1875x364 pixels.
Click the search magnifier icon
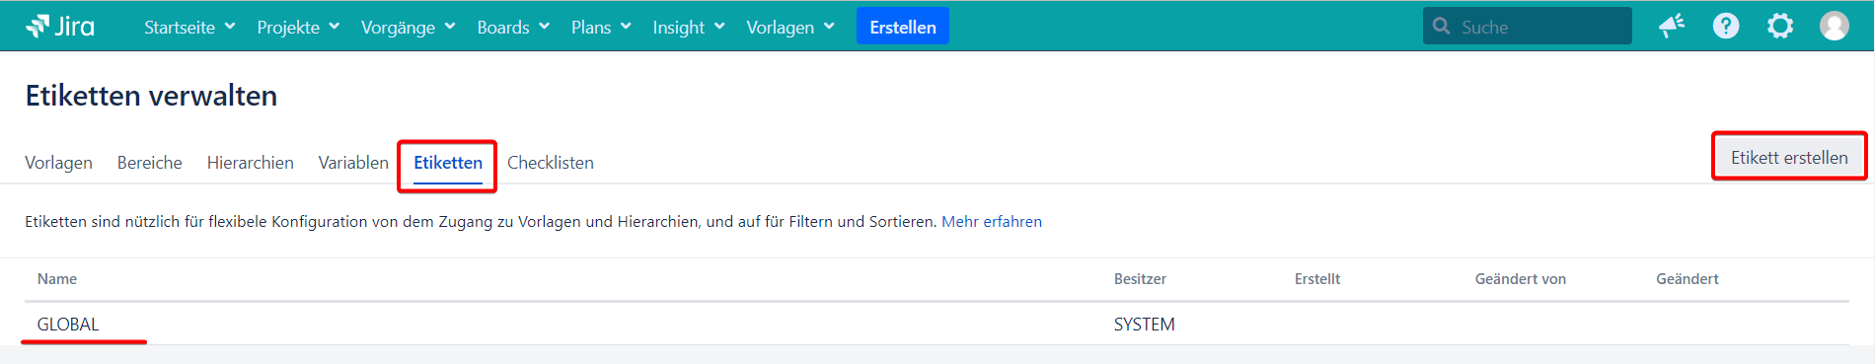pos(1442,27)
